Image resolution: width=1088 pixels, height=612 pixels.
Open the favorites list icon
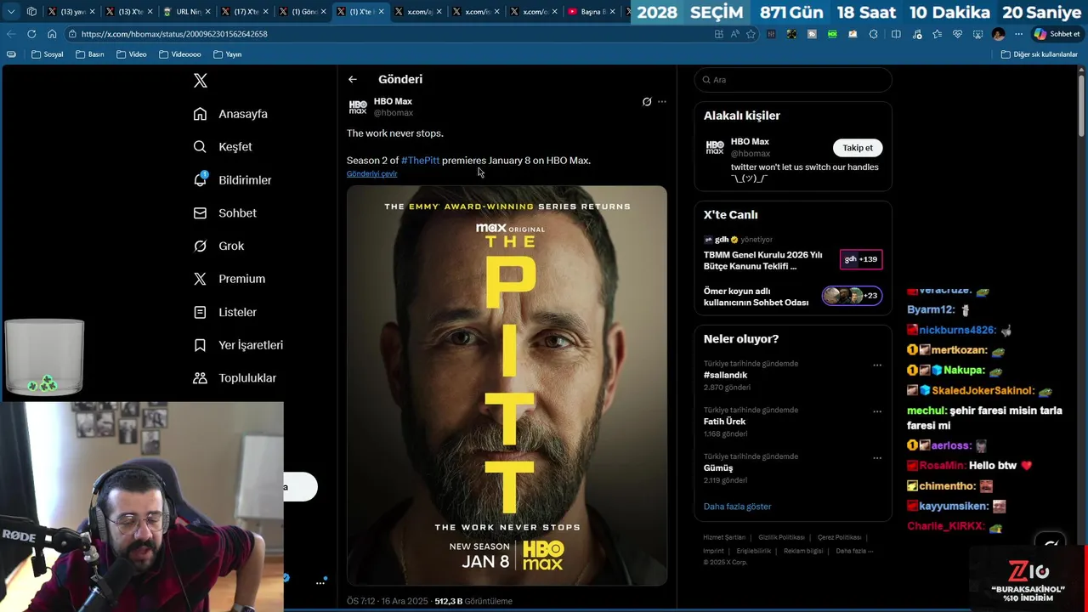(x=937, y=34)
